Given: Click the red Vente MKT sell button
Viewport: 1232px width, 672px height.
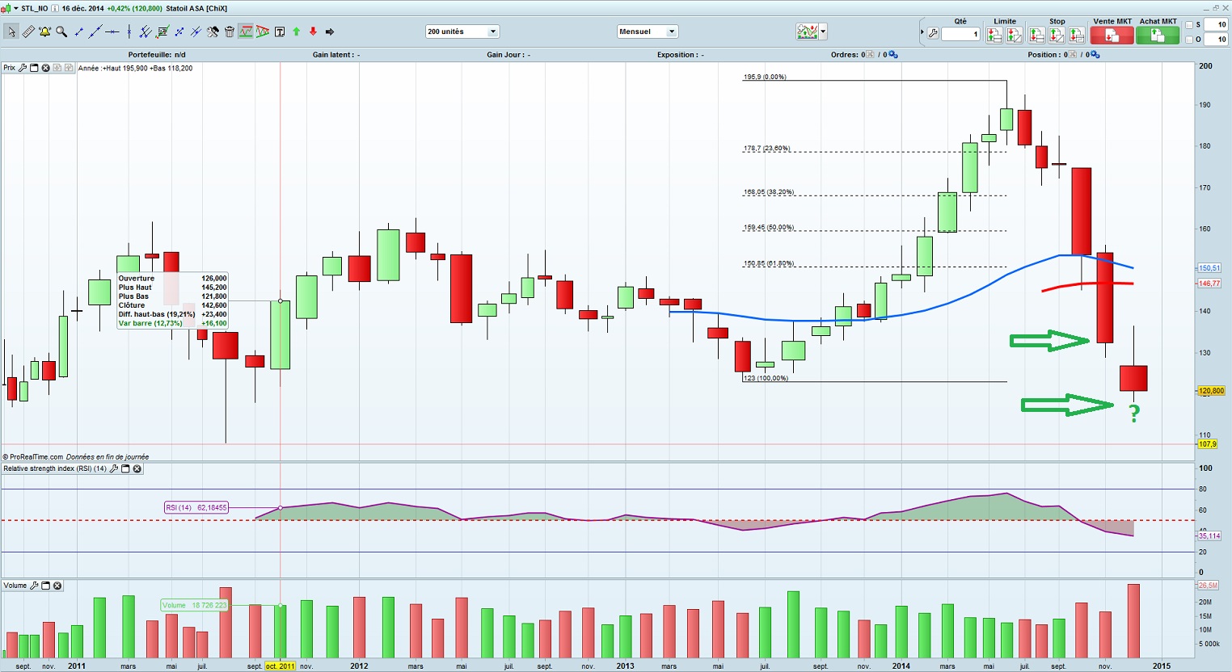Looking at the screenshot, I should pos(1112,35).
